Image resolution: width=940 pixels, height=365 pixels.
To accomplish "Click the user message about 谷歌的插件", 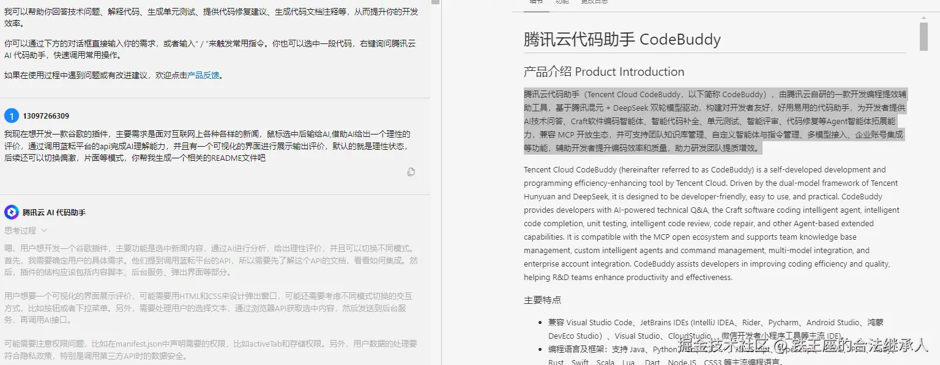I will 207,146.
